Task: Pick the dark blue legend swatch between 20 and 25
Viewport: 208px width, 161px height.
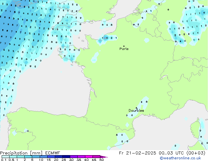Action: coord(59,157)
